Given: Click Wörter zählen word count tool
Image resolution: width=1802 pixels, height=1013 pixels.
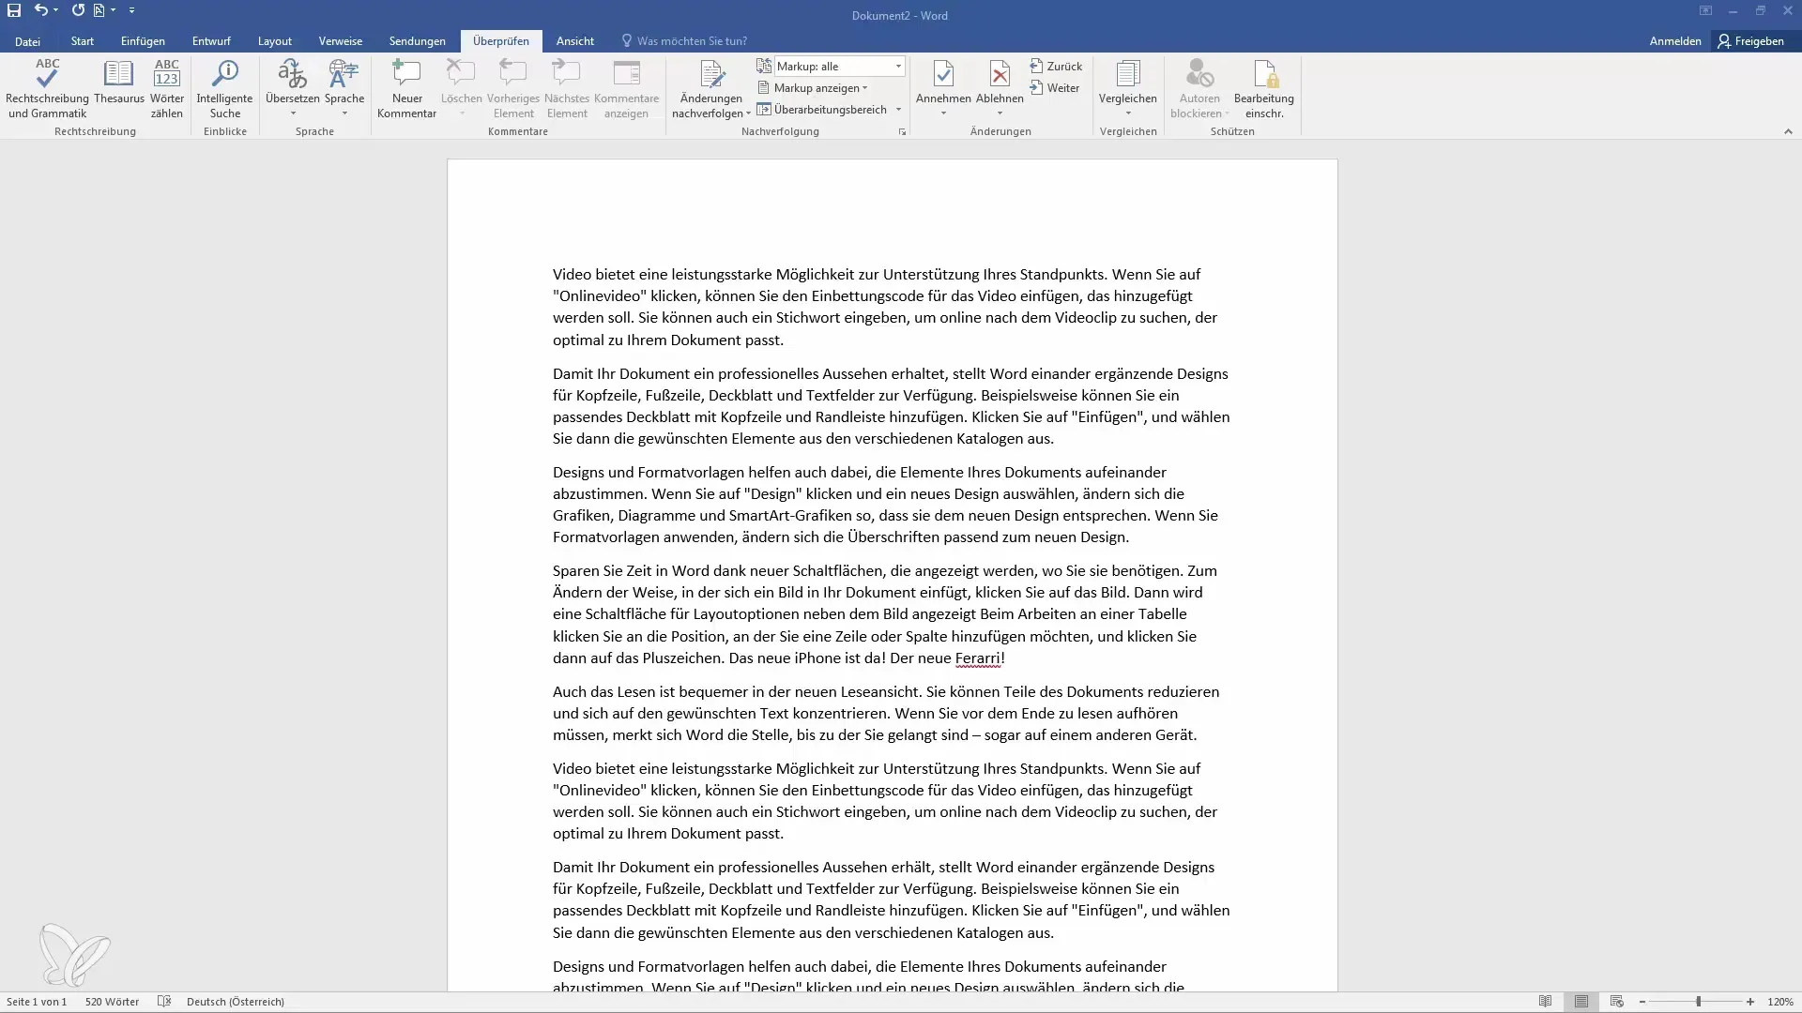Looking at the screenshot, I should tap(167, 89).
